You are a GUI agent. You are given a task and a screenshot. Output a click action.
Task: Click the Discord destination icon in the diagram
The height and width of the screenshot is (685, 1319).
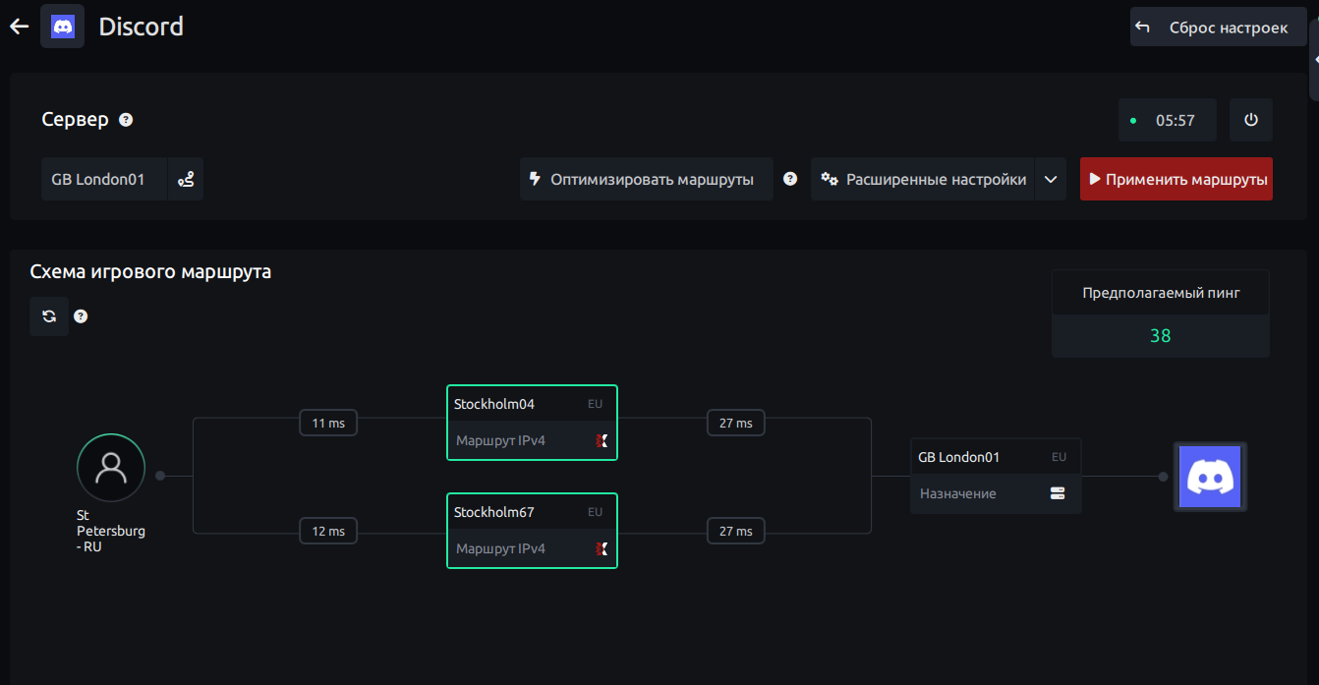(x=1210, y=477)
